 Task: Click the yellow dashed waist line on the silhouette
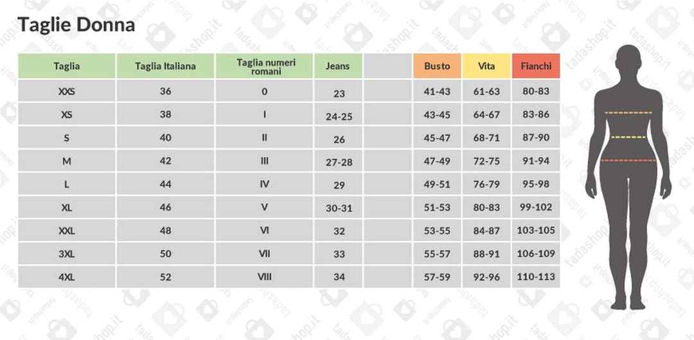pos(628,137)
